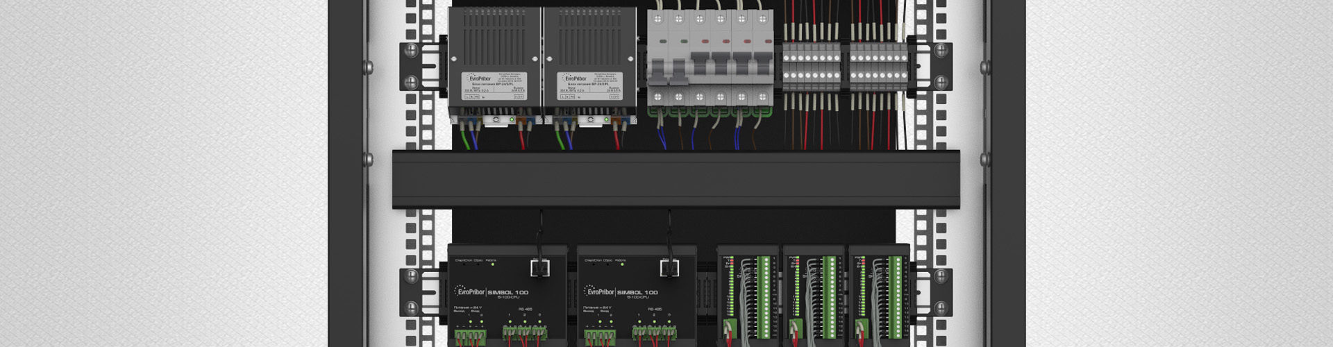Click the right terminal block group on DIN rail

pyautogui.click(x=878, y=67)
